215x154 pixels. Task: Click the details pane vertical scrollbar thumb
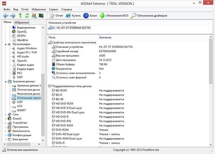pos(211,61)
